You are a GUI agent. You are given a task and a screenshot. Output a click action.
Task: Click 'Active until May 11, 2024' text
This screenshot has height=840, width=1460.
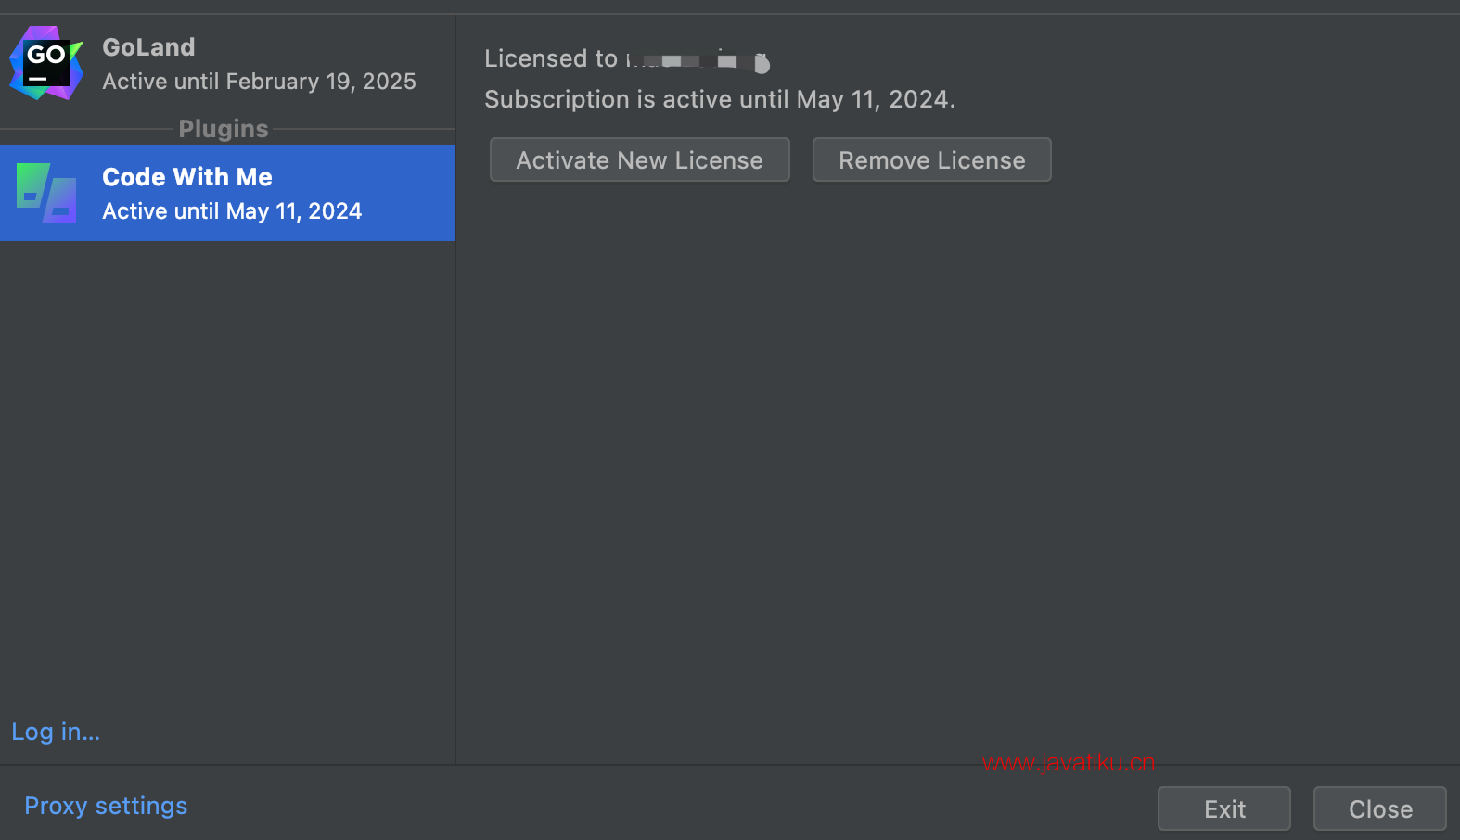(232, 211)
